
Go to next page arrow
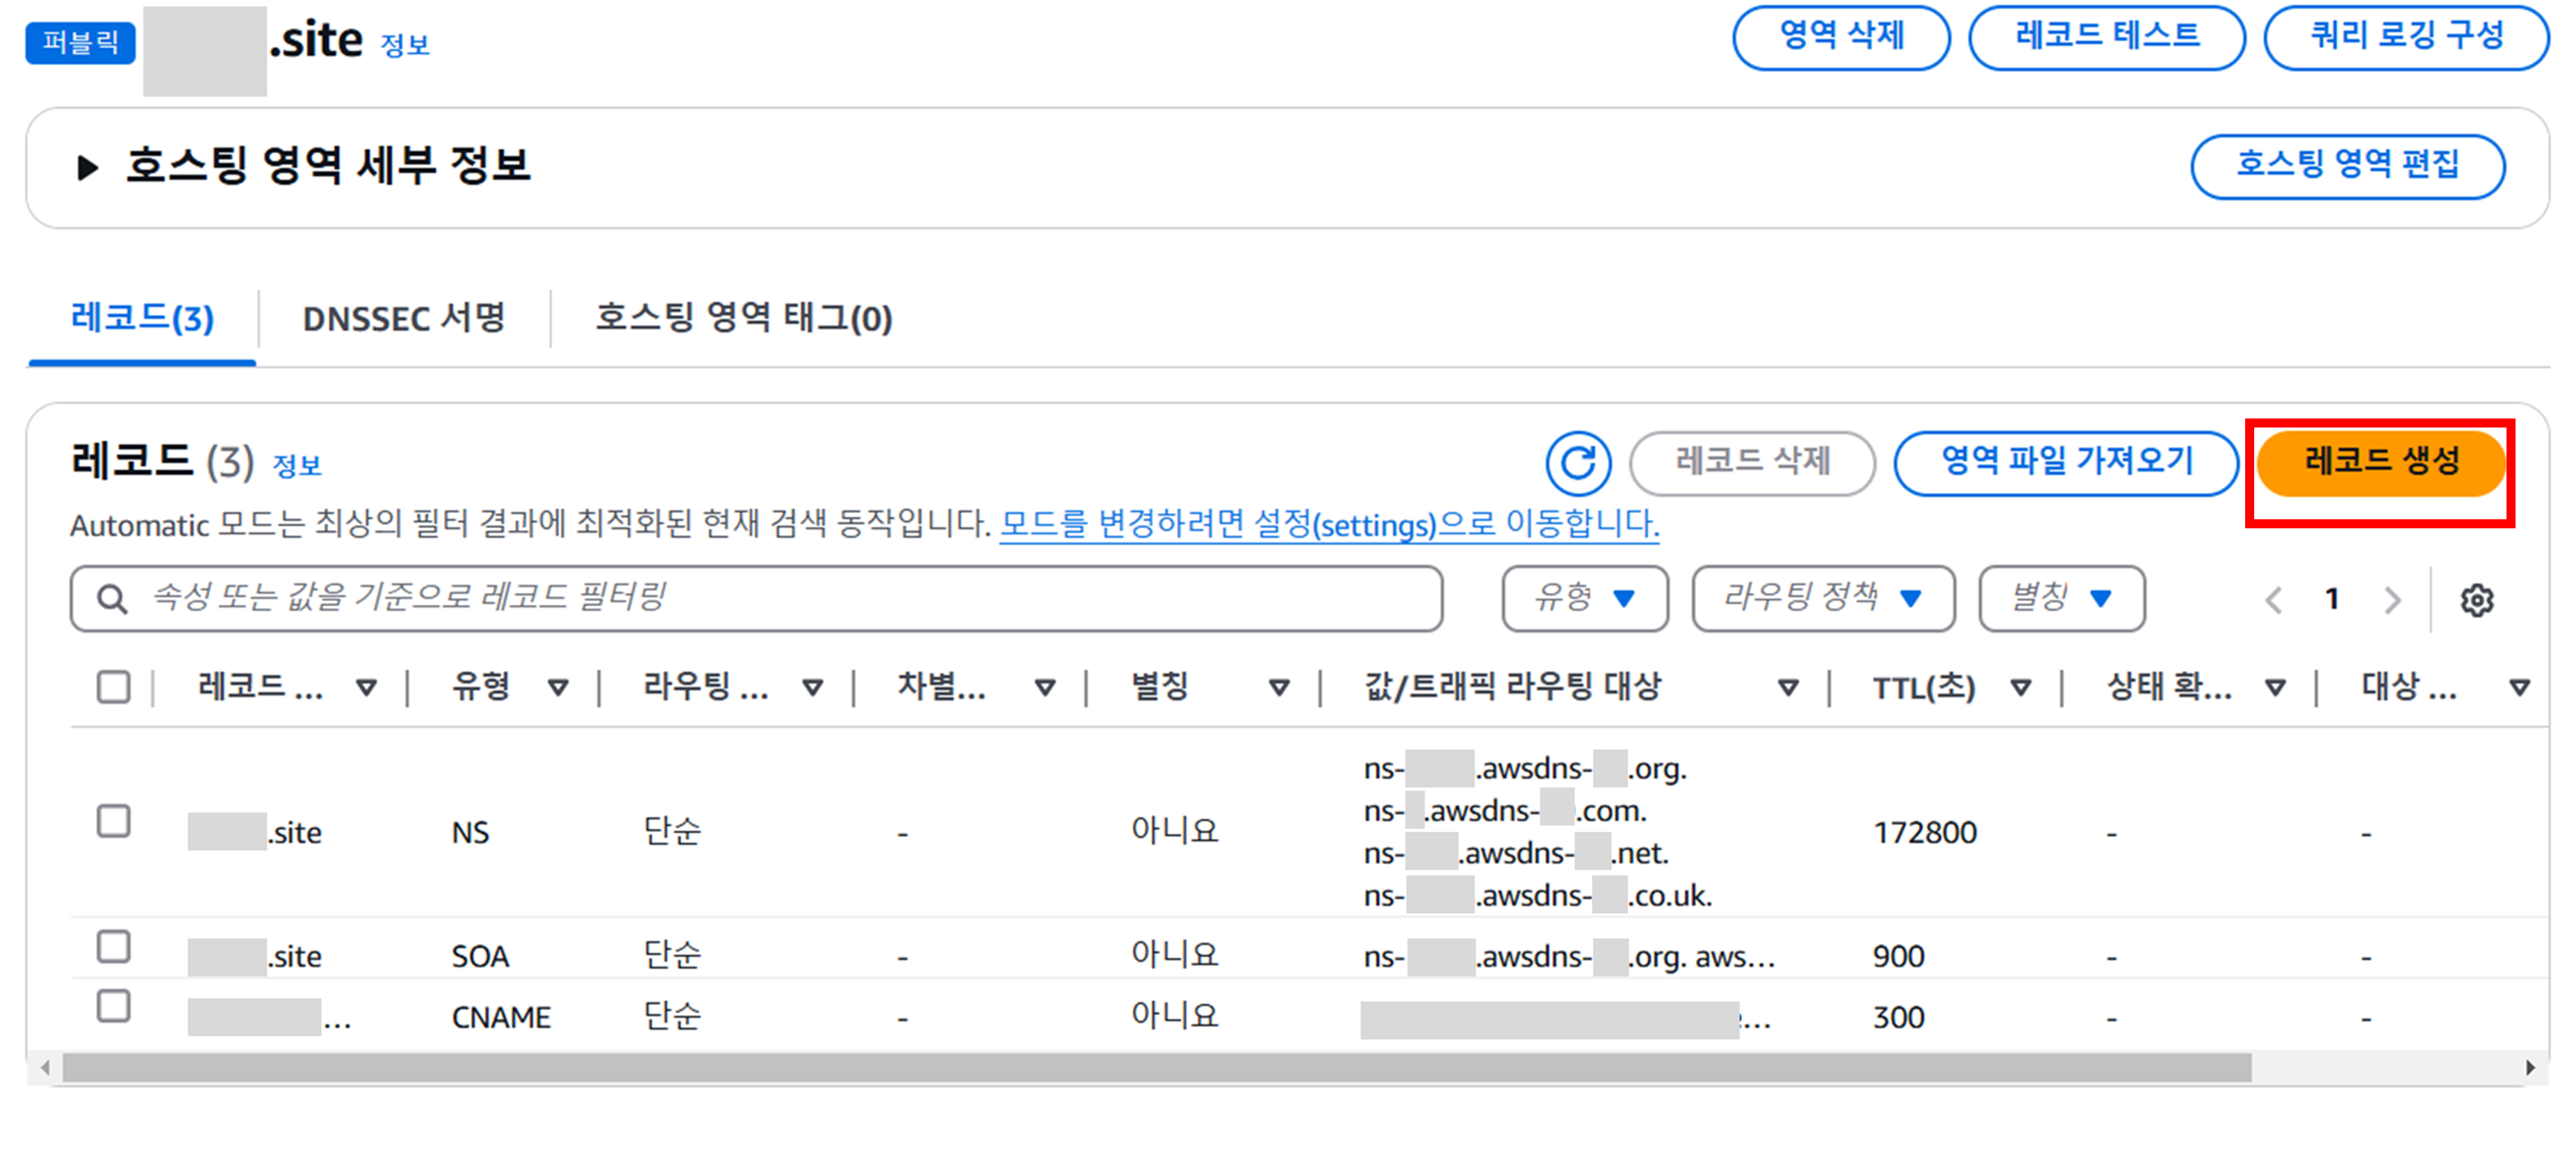tap(2392, 600)
